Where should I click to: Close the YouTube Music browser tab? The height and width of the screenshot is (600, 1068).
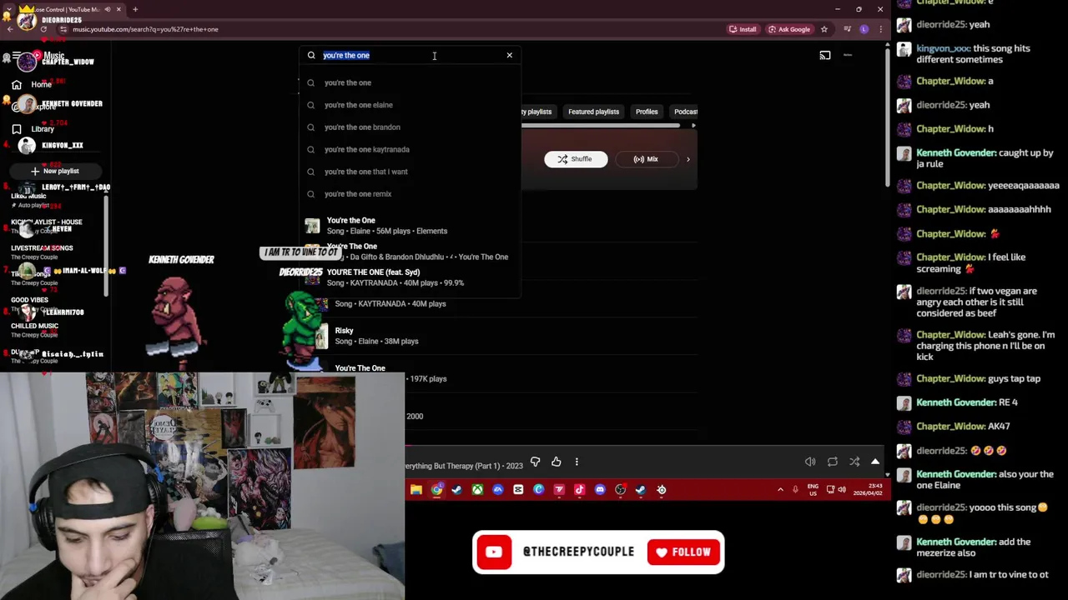[x=118, y=9]
